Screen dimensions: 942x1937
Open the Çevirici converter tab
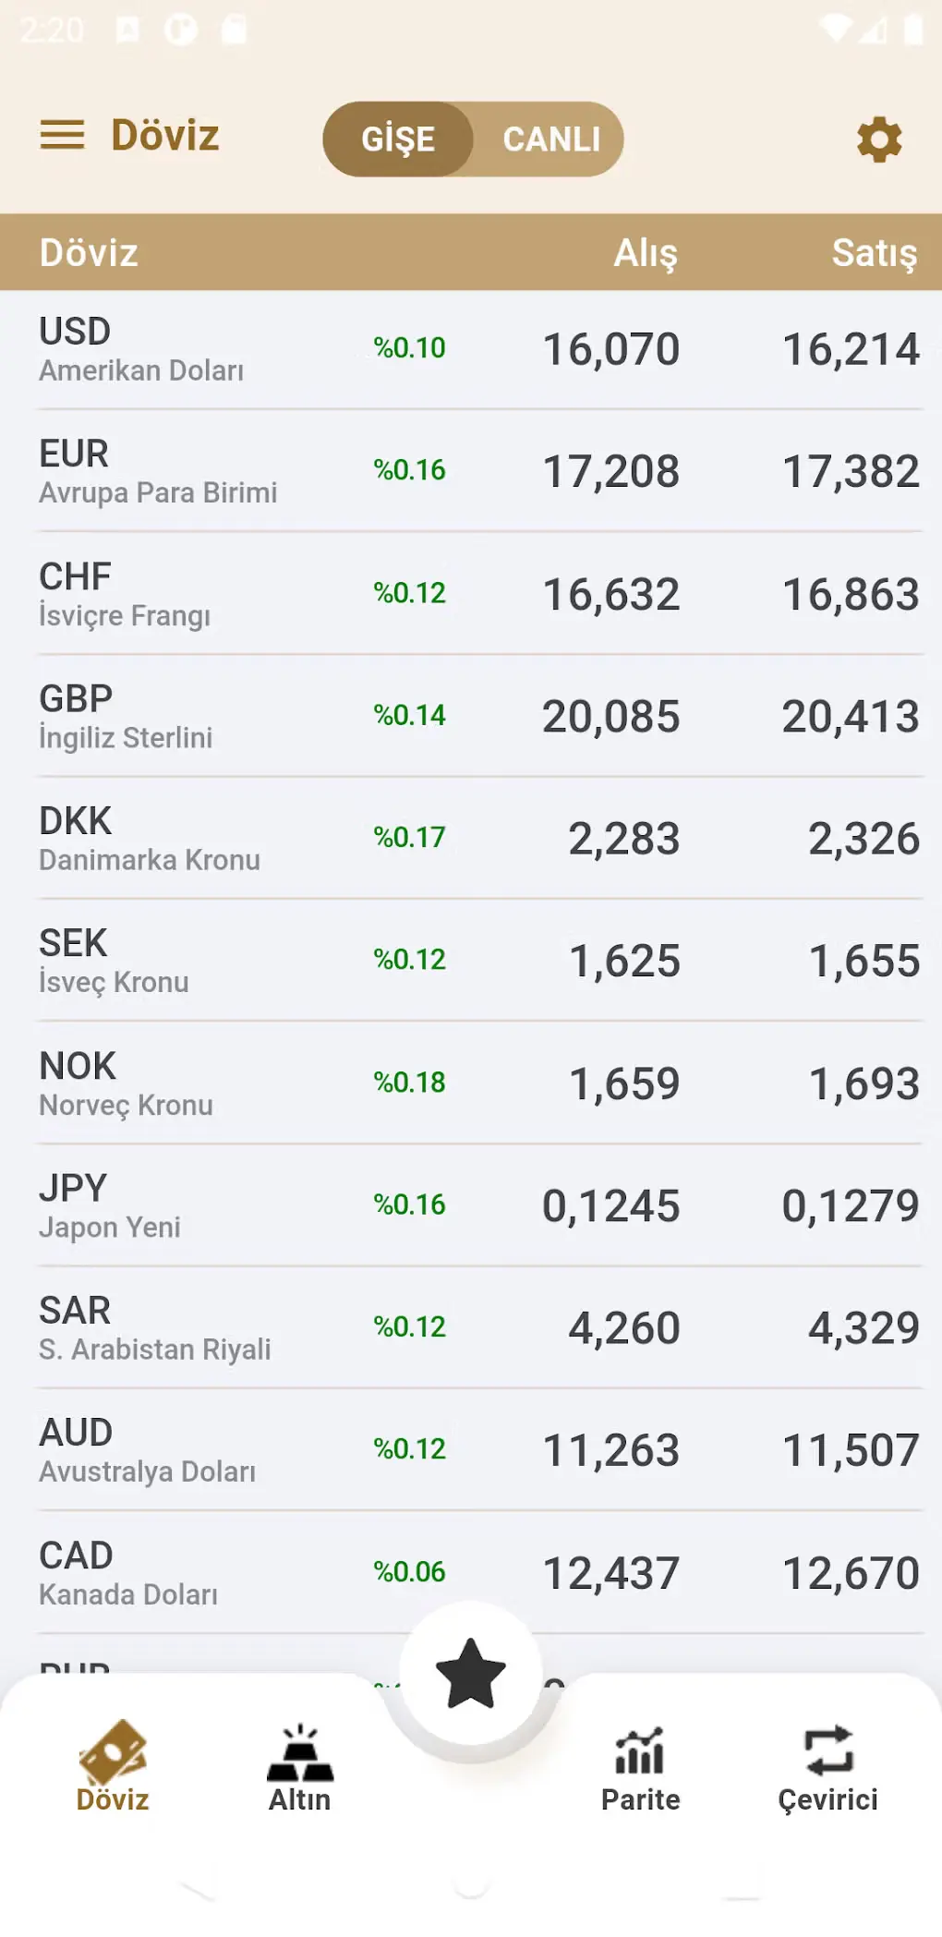coord(827,1768)
